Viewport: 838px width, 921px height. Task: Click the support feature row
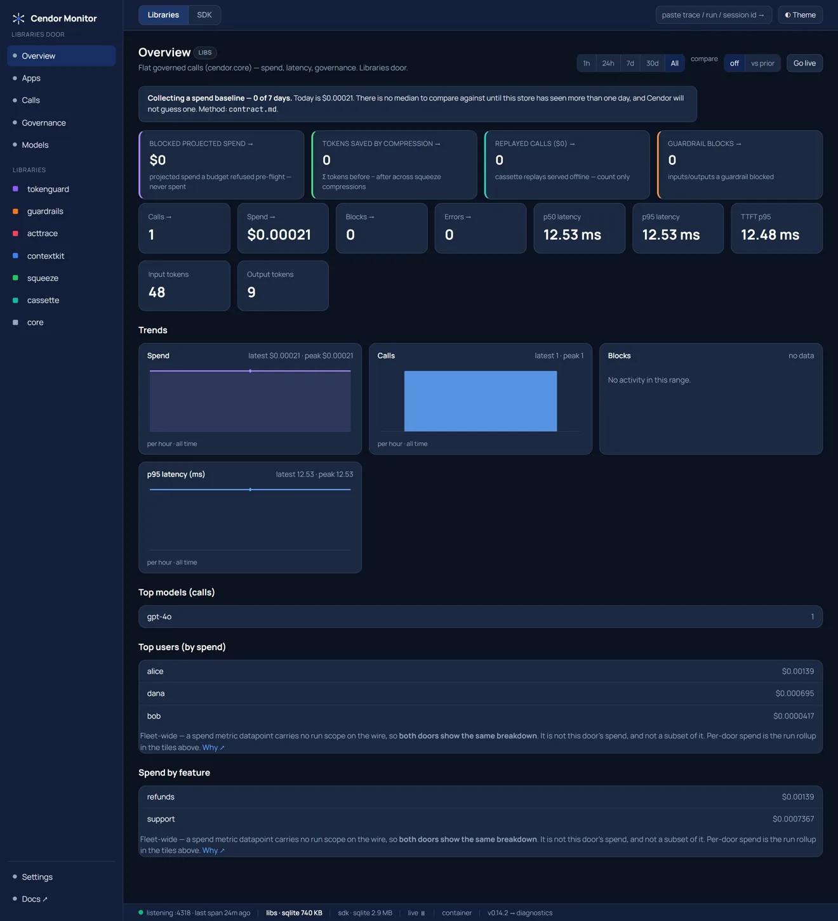point(481,819)
